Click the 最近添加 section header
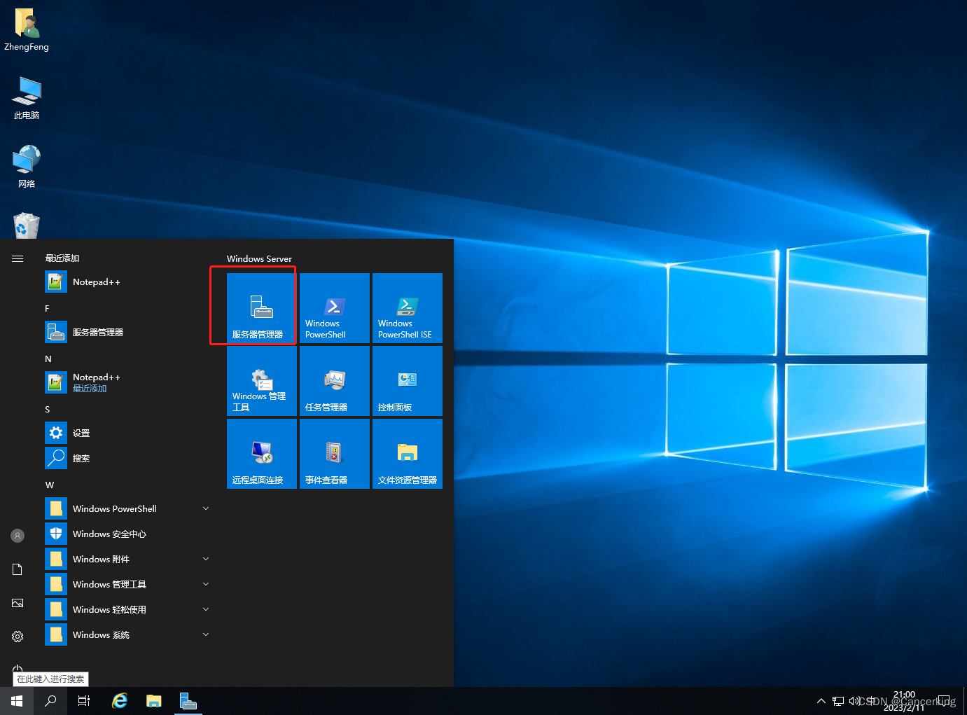Image resolution: width=967 pixels, height=715 pixels. 62,258
